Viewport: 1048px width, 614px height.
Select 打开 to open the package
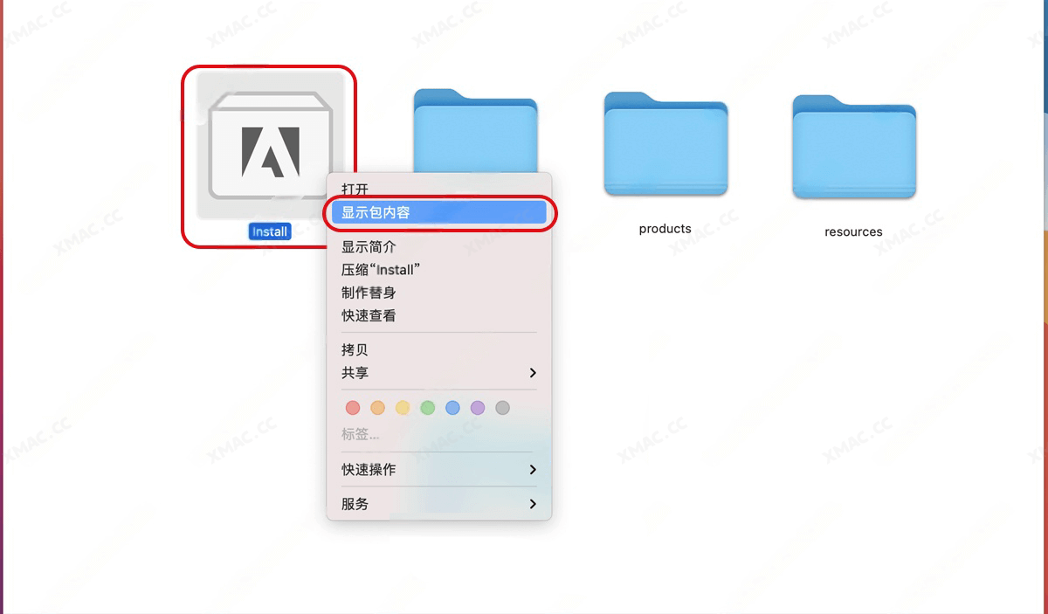tap(354, 189)
